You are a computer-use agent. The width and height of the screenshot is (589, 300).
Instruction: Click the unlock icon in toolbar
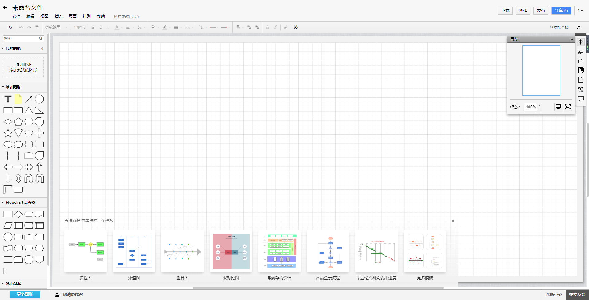click(x=275, y=27)
